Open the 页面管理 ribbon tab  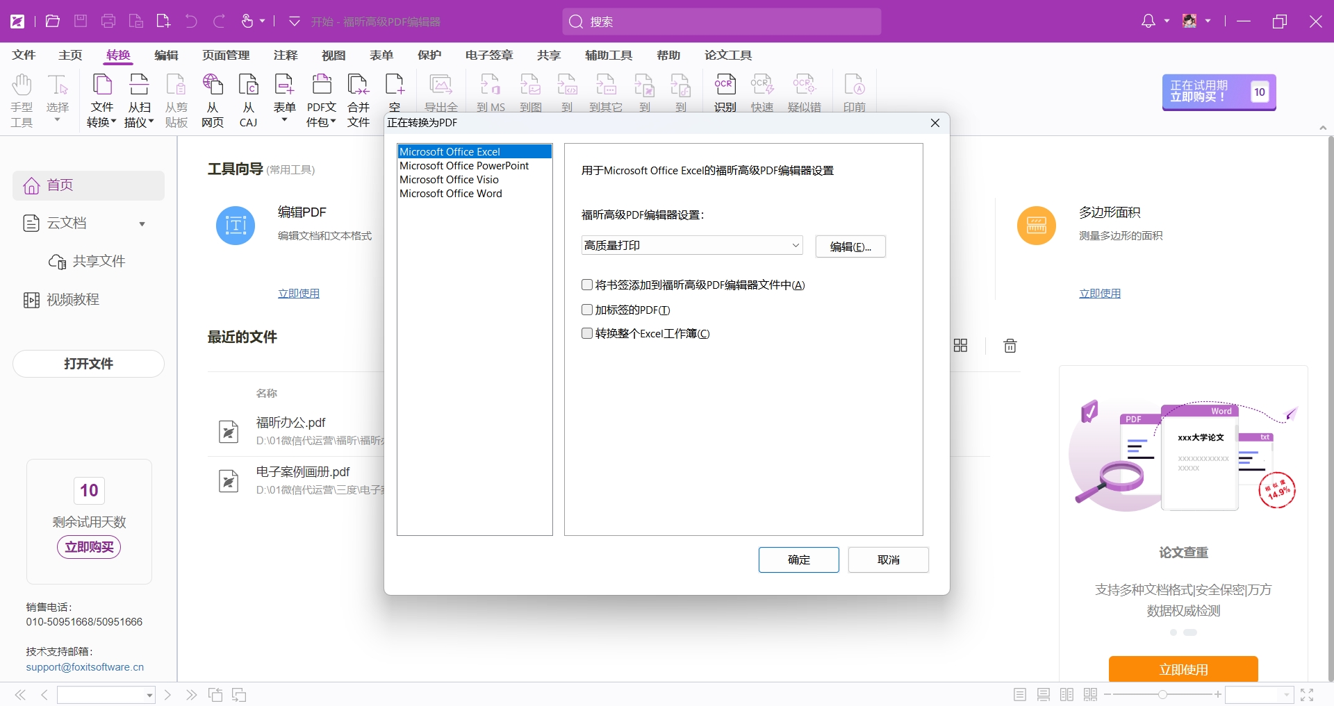pyautogui.click(x=226, y=55)
